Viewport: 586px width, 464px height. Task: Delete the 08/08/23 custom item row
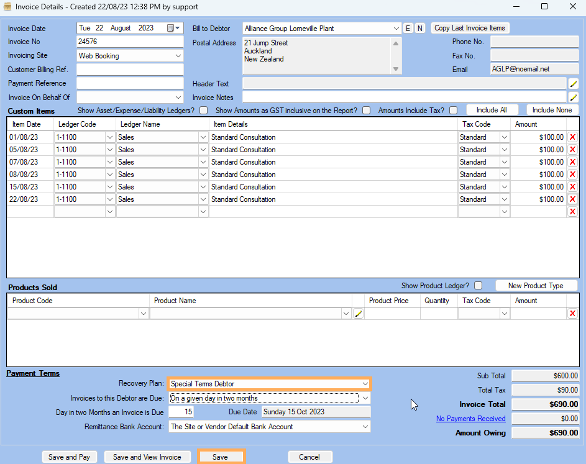(x=572, y=175)
